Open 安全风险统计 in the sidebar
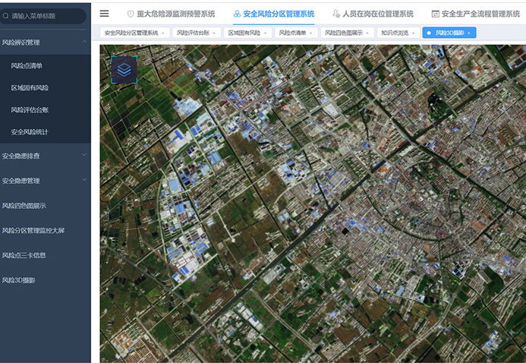 pos(30,132)
